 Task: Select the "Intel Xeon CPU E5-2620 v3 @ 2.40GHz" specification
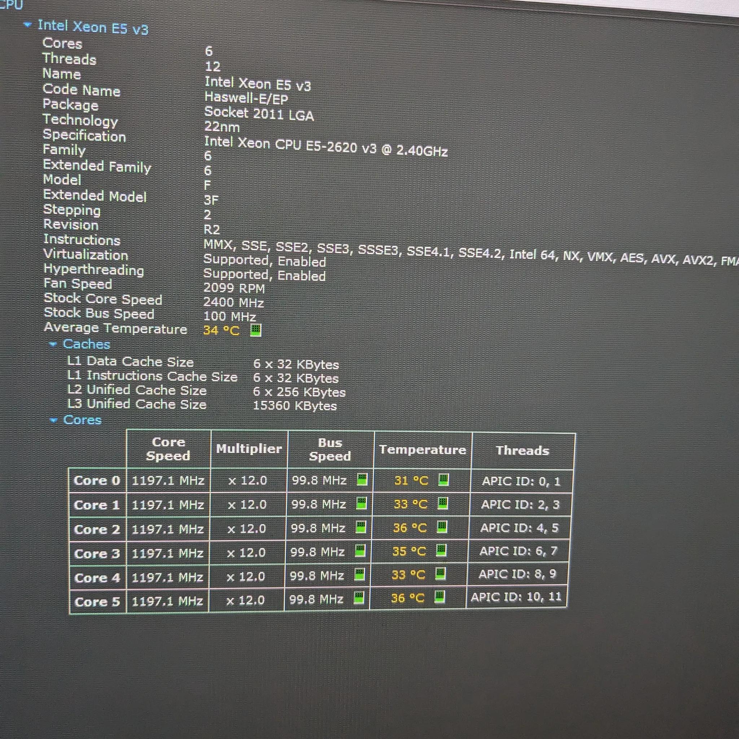point(326,147)
